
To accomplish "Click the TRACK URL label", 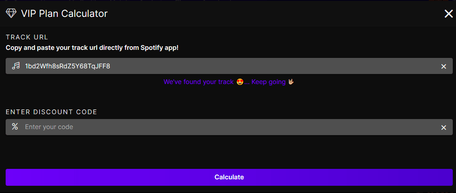I will point(27,37).
